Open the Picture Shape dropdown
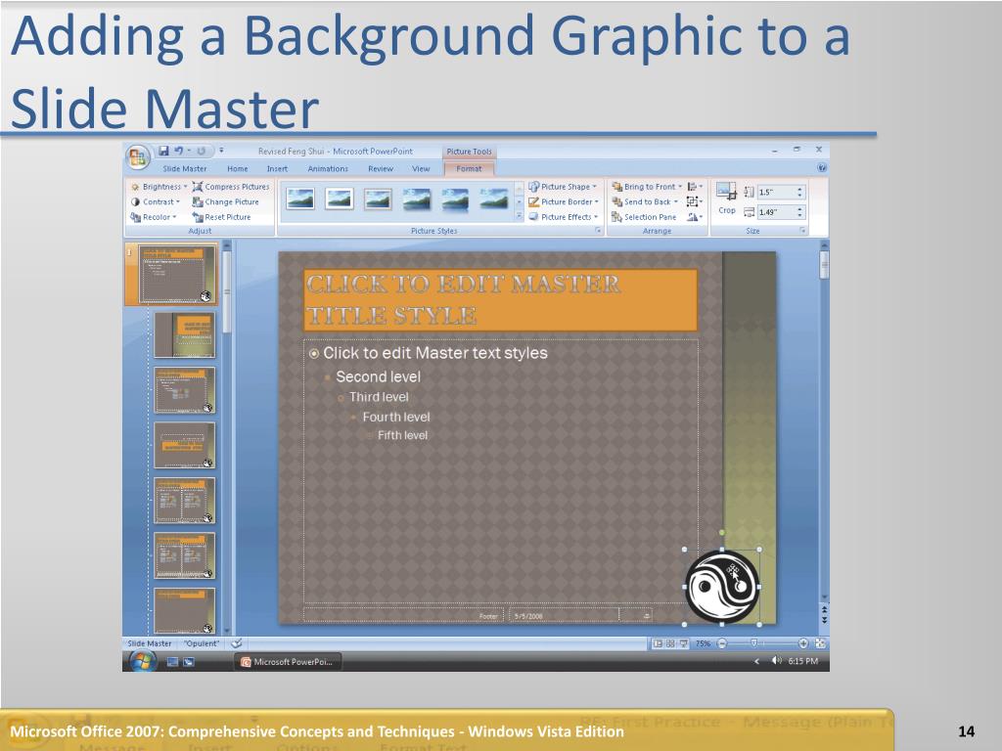Screen dimensions: 1002x751 563,187
